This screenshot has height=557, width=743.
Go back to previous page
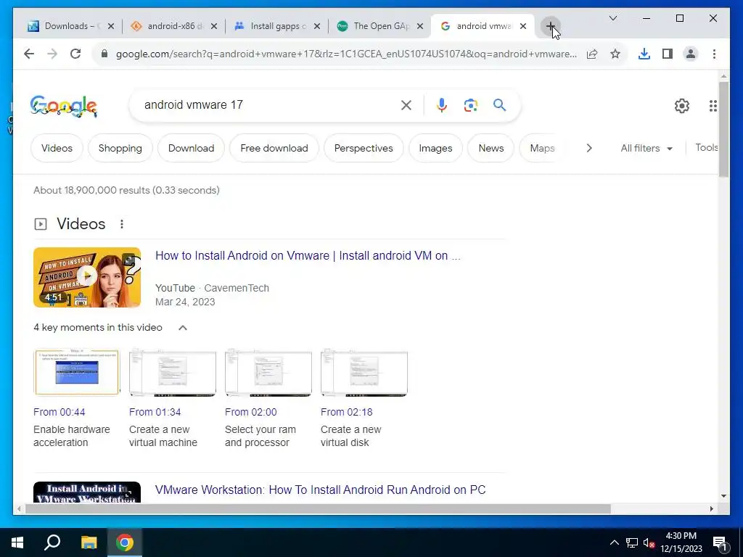(29, 54)
